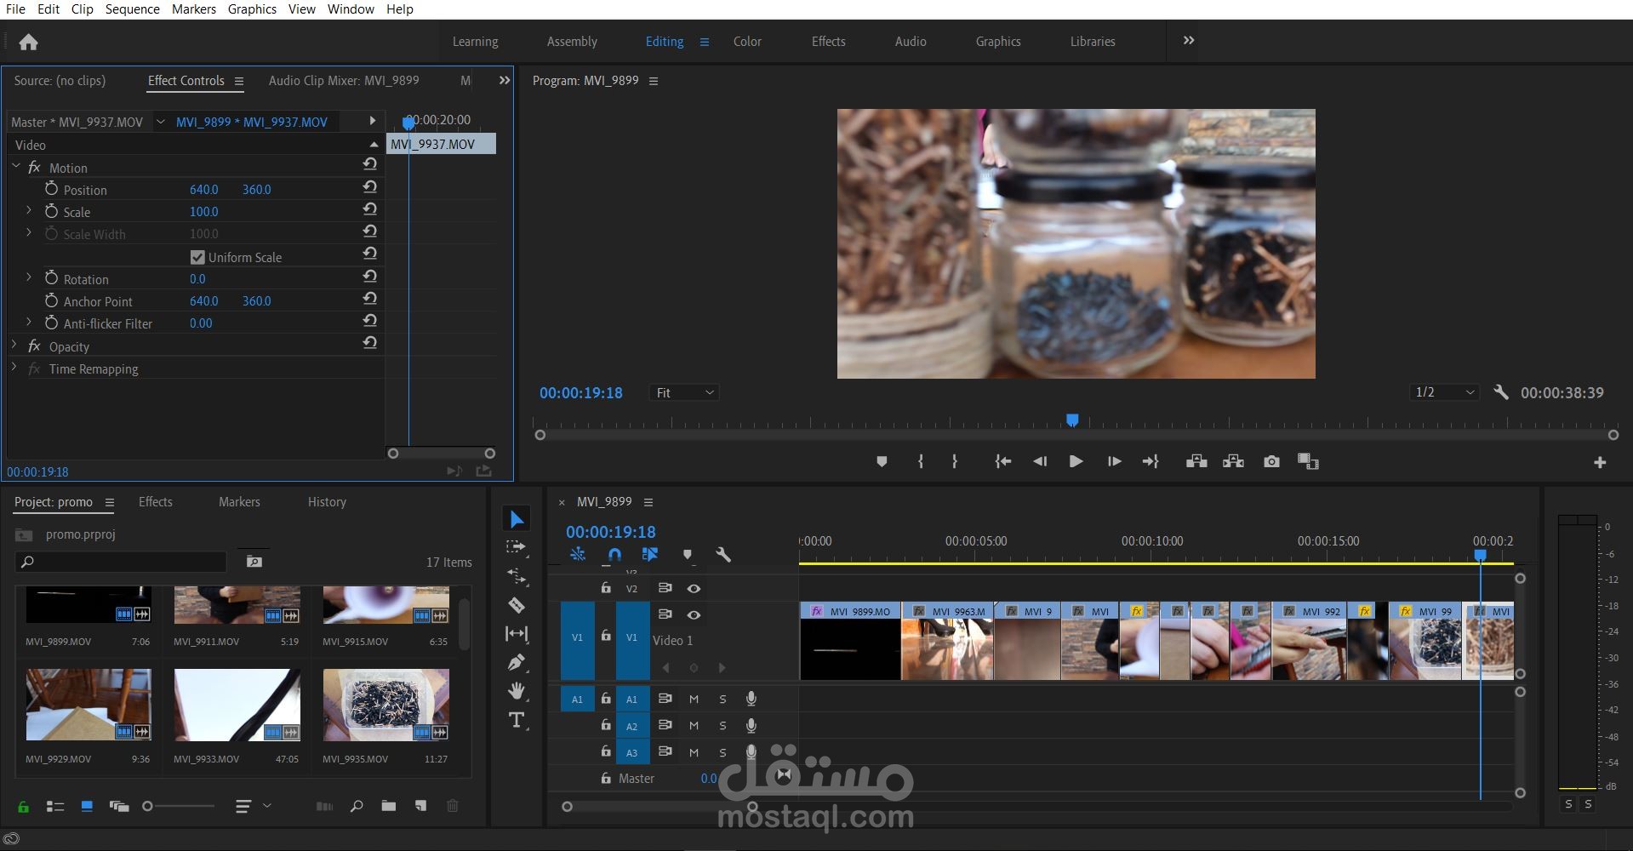Open the Fit zoom level dropdown
This screenshot has height=851, width=1633.
click(684, 392)
